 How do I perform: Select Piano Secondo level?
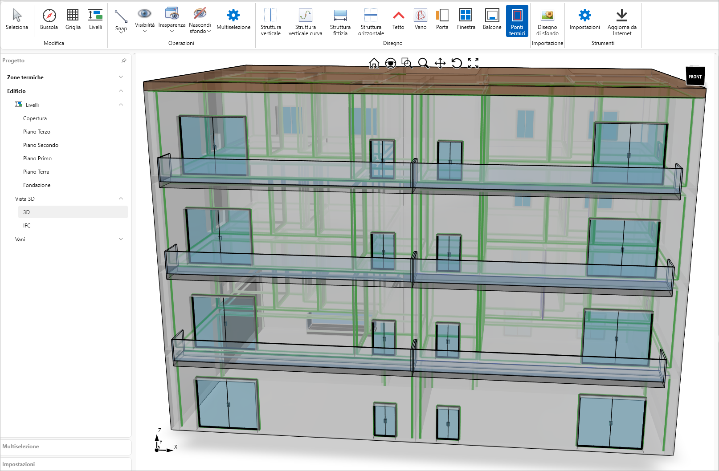click(x=41, y=145)
